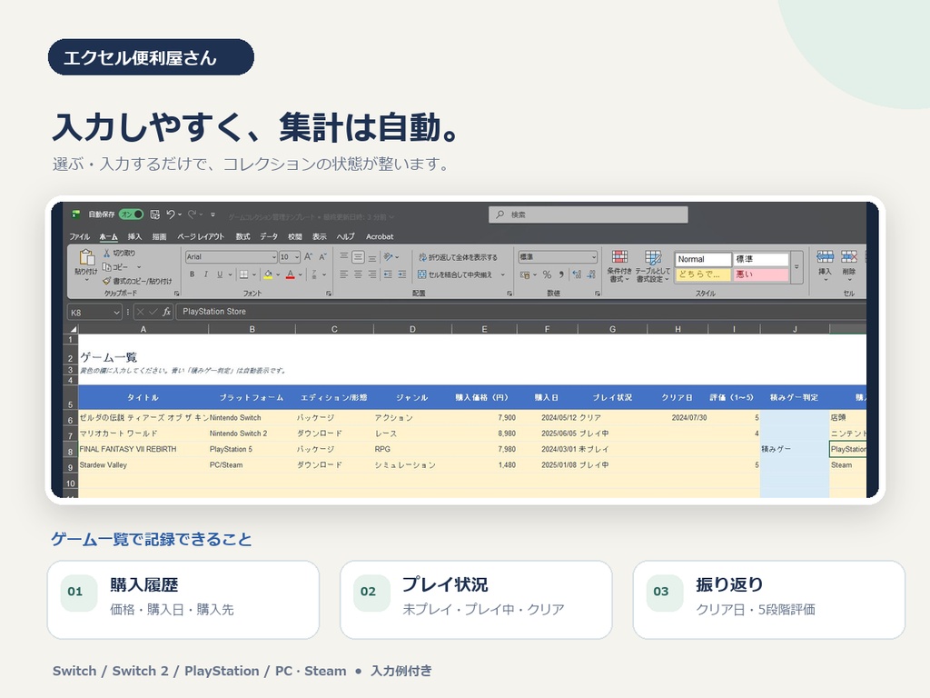Click the percent style icon
This screenshot has height=698, width=930.
[x=547, y=274]
